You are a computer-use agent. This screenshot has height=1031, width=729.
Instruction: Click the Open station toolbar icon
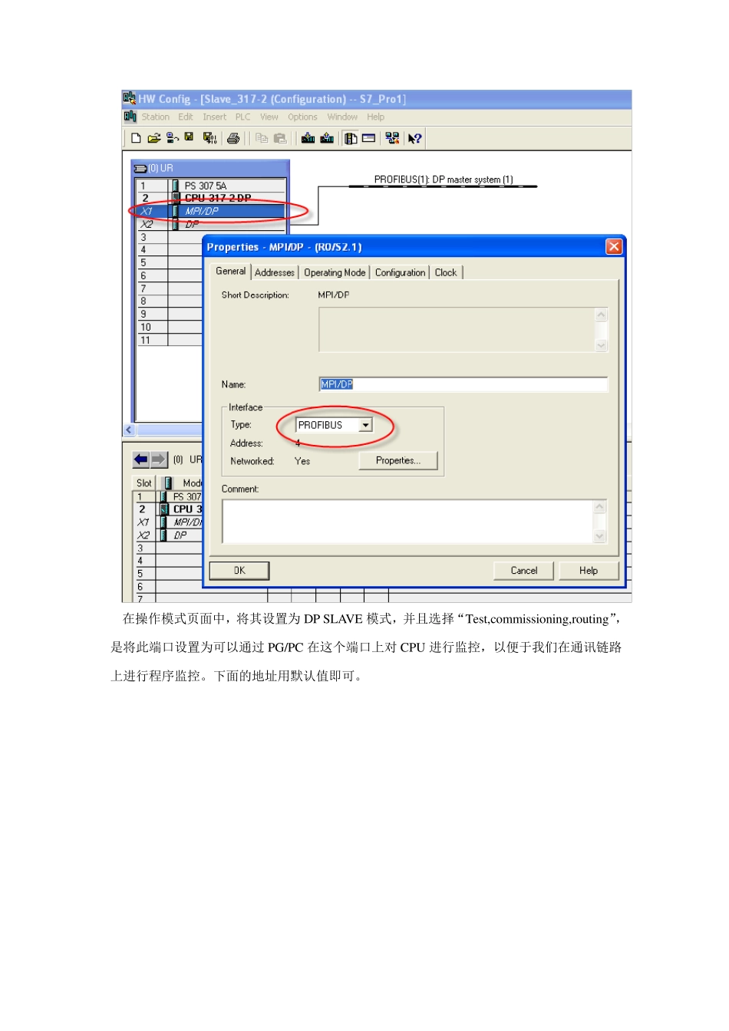(x=153, y=138)
